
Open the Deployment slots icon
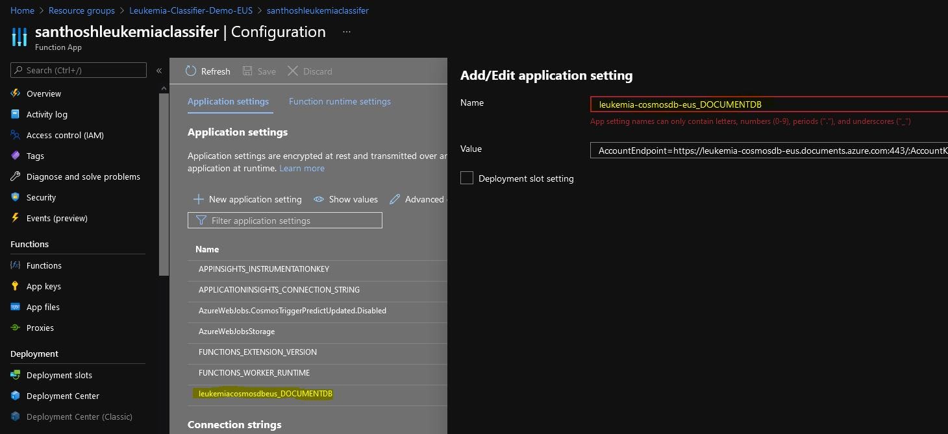[x=16, y=375]
